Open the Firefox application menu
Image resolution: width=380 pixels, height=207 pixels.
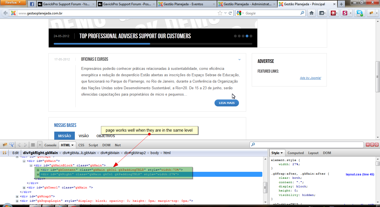[x=13, y=2]
